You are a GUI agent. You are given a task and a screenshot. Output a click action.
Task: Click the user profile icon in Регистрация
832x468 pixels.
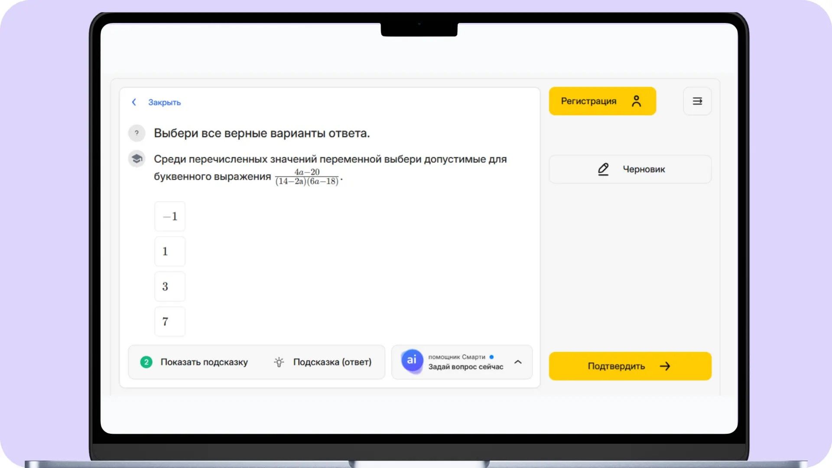tap(636, 101)
